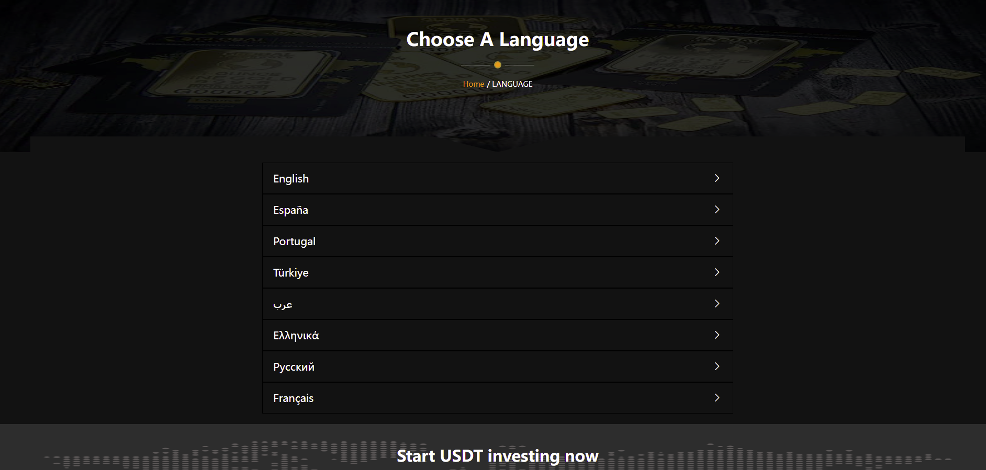986x470 pixels.
Task: Click the chevron arrow beside English
Action: [717, 178]
